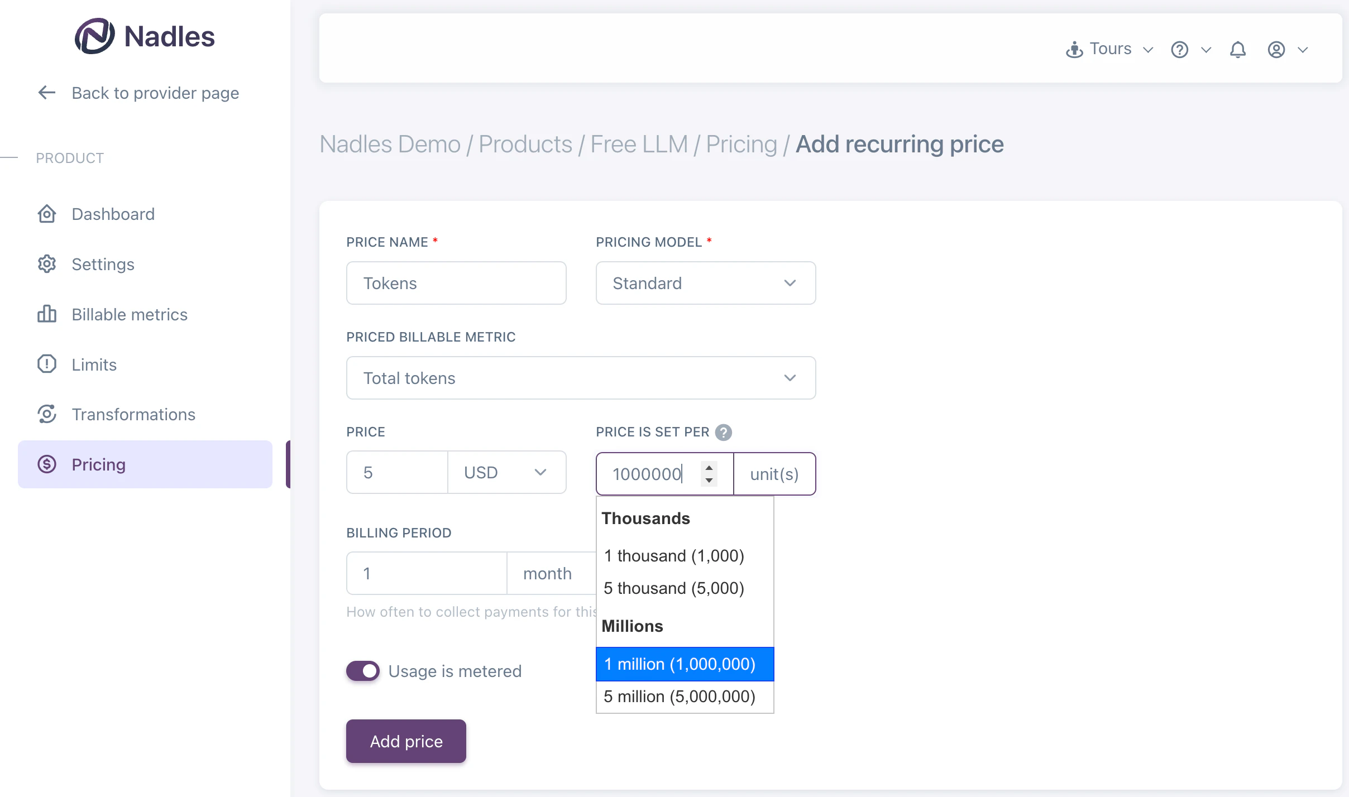The height and width of the screenshot is (797, 1349).
Task: Click the Price is set per help bubble
Action: click(723, 432)
